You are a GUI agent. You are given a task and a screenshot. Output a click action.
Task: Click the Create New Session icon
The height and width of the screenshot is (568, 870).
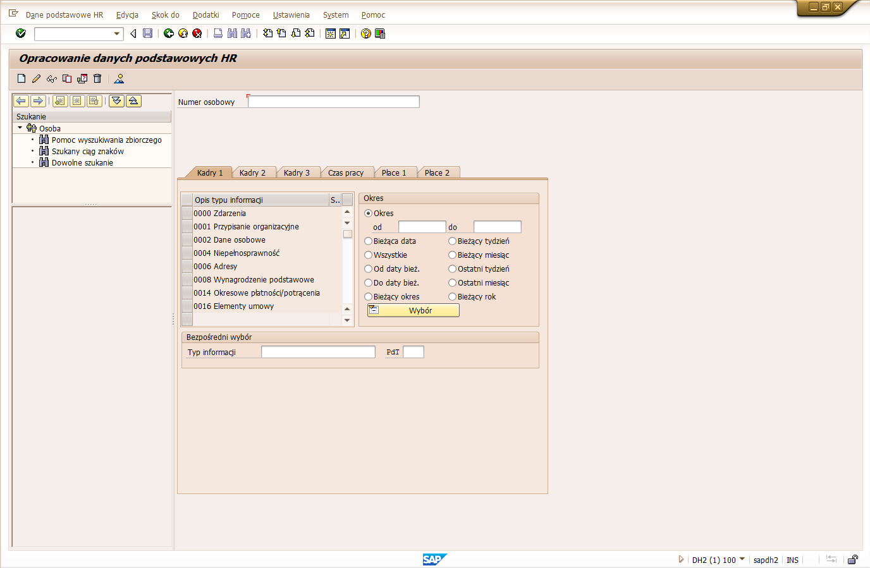click(331, 33)
